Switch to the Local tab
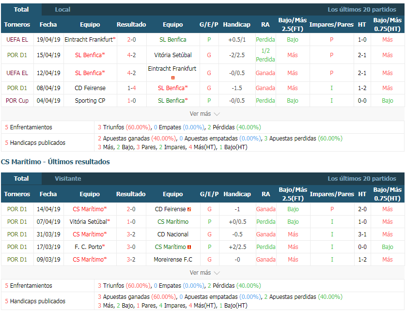Viewport: 406px width, 311px height. 62,10
